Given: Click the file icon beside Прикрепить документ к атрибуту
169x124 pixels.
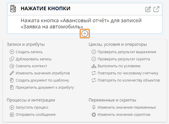Looking at the screenshot, I should pyautogui.click(x=12, y=87).
